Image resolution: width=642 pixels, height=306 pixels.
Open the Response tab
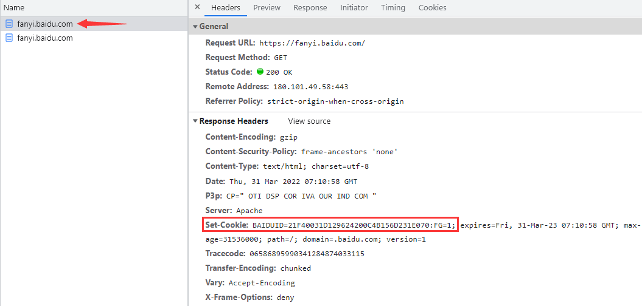coord(310,8)
